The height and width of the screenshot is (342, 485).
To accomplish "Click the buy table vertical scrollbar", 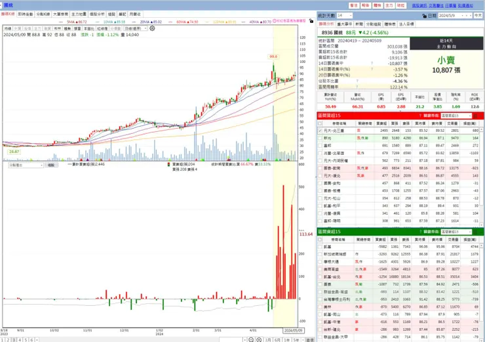I will (x=481, y=177).
